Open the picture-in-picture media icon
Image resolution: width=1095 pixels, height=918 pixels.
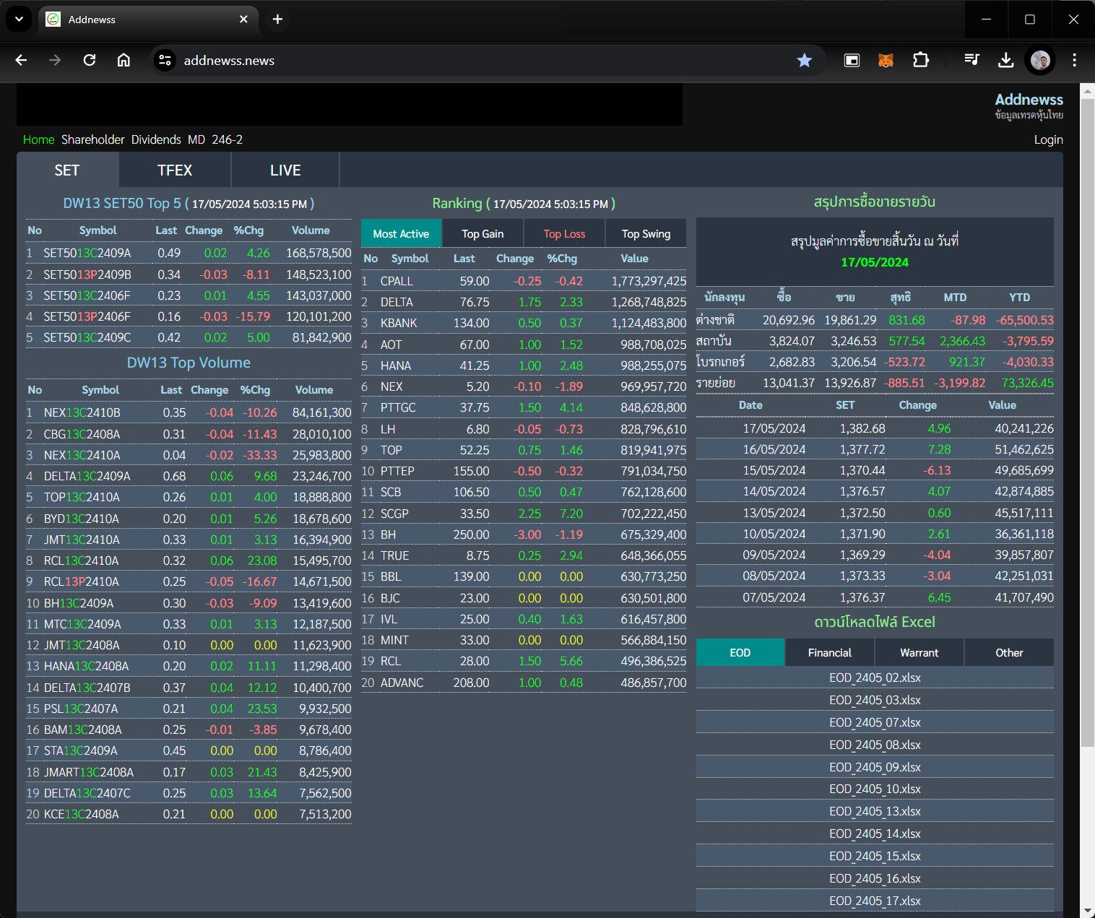(852, 60)
